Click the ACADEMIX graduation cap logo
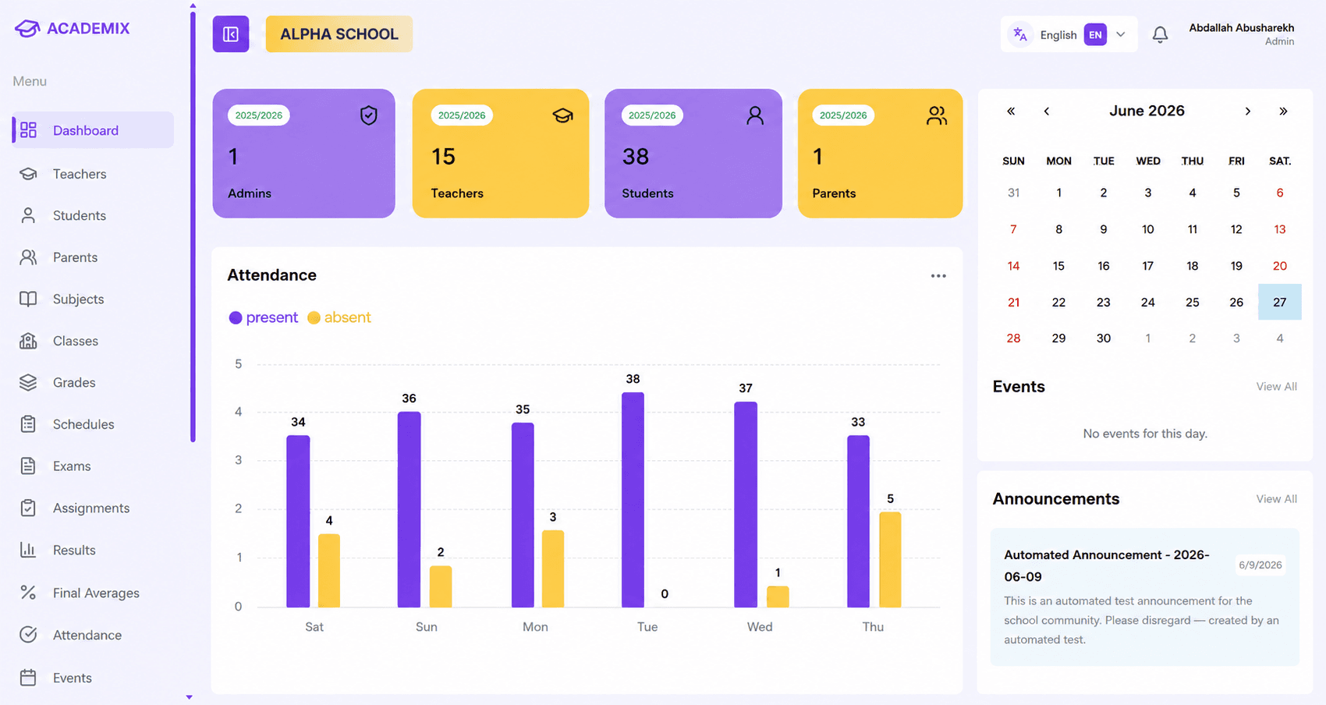The width and height of the screenshot is (1326, 705). pos(27,29)
